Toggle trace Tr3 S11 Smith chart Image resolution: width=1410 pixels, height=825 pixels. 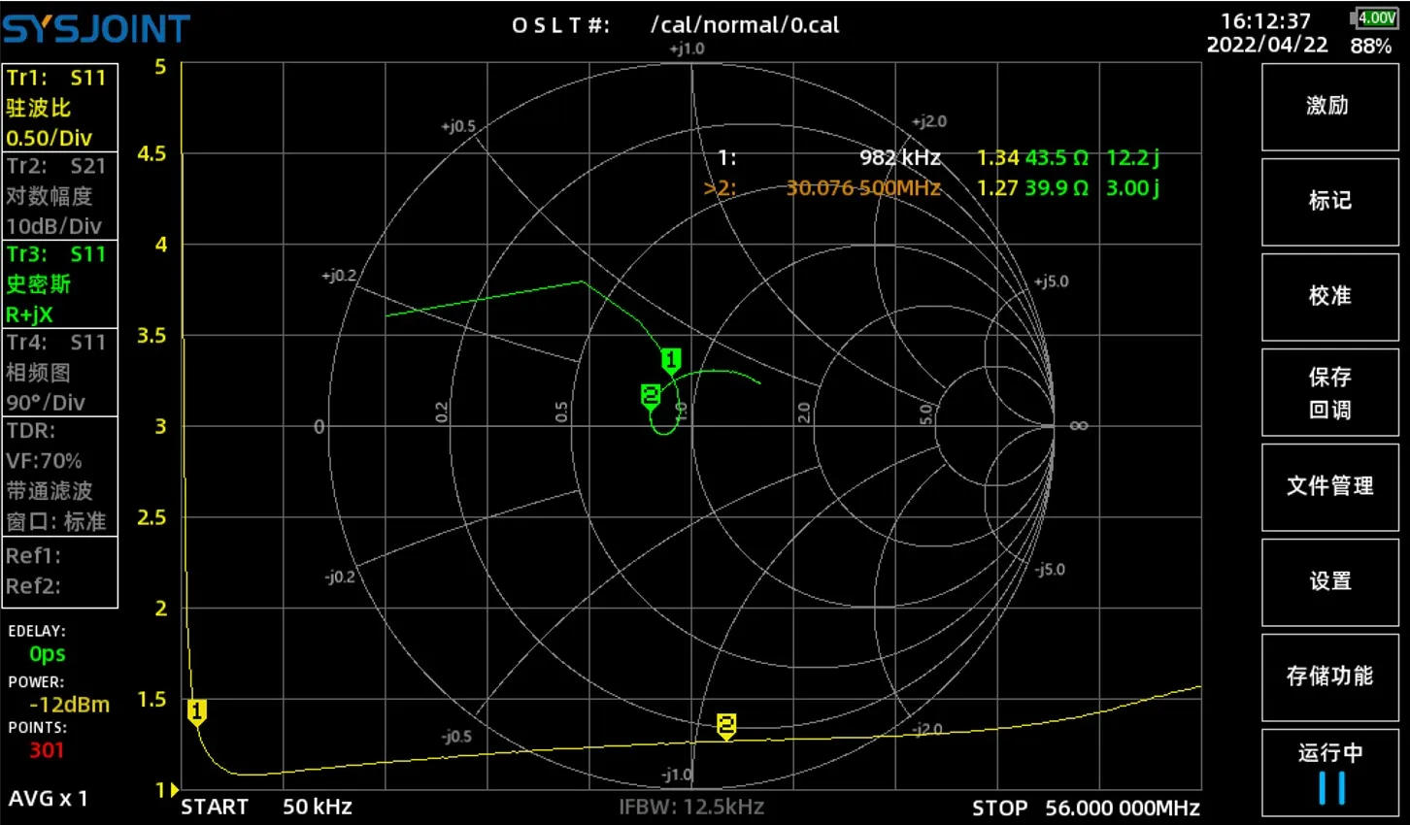(x=60, y=284)
